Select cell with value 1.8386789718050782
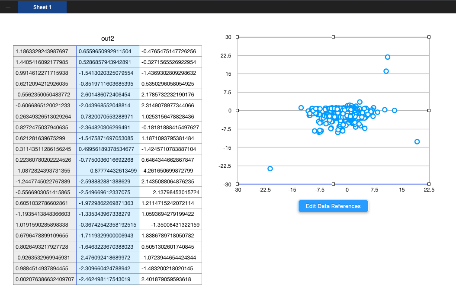The width and height of the screenshot is (456, 285). point(170,236)
